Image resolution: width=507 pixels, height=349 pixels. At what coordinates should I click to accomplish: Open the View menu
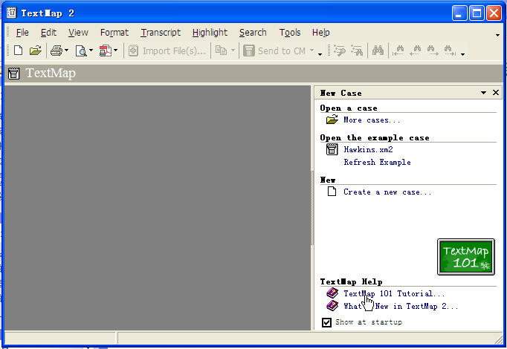[78, 33]
